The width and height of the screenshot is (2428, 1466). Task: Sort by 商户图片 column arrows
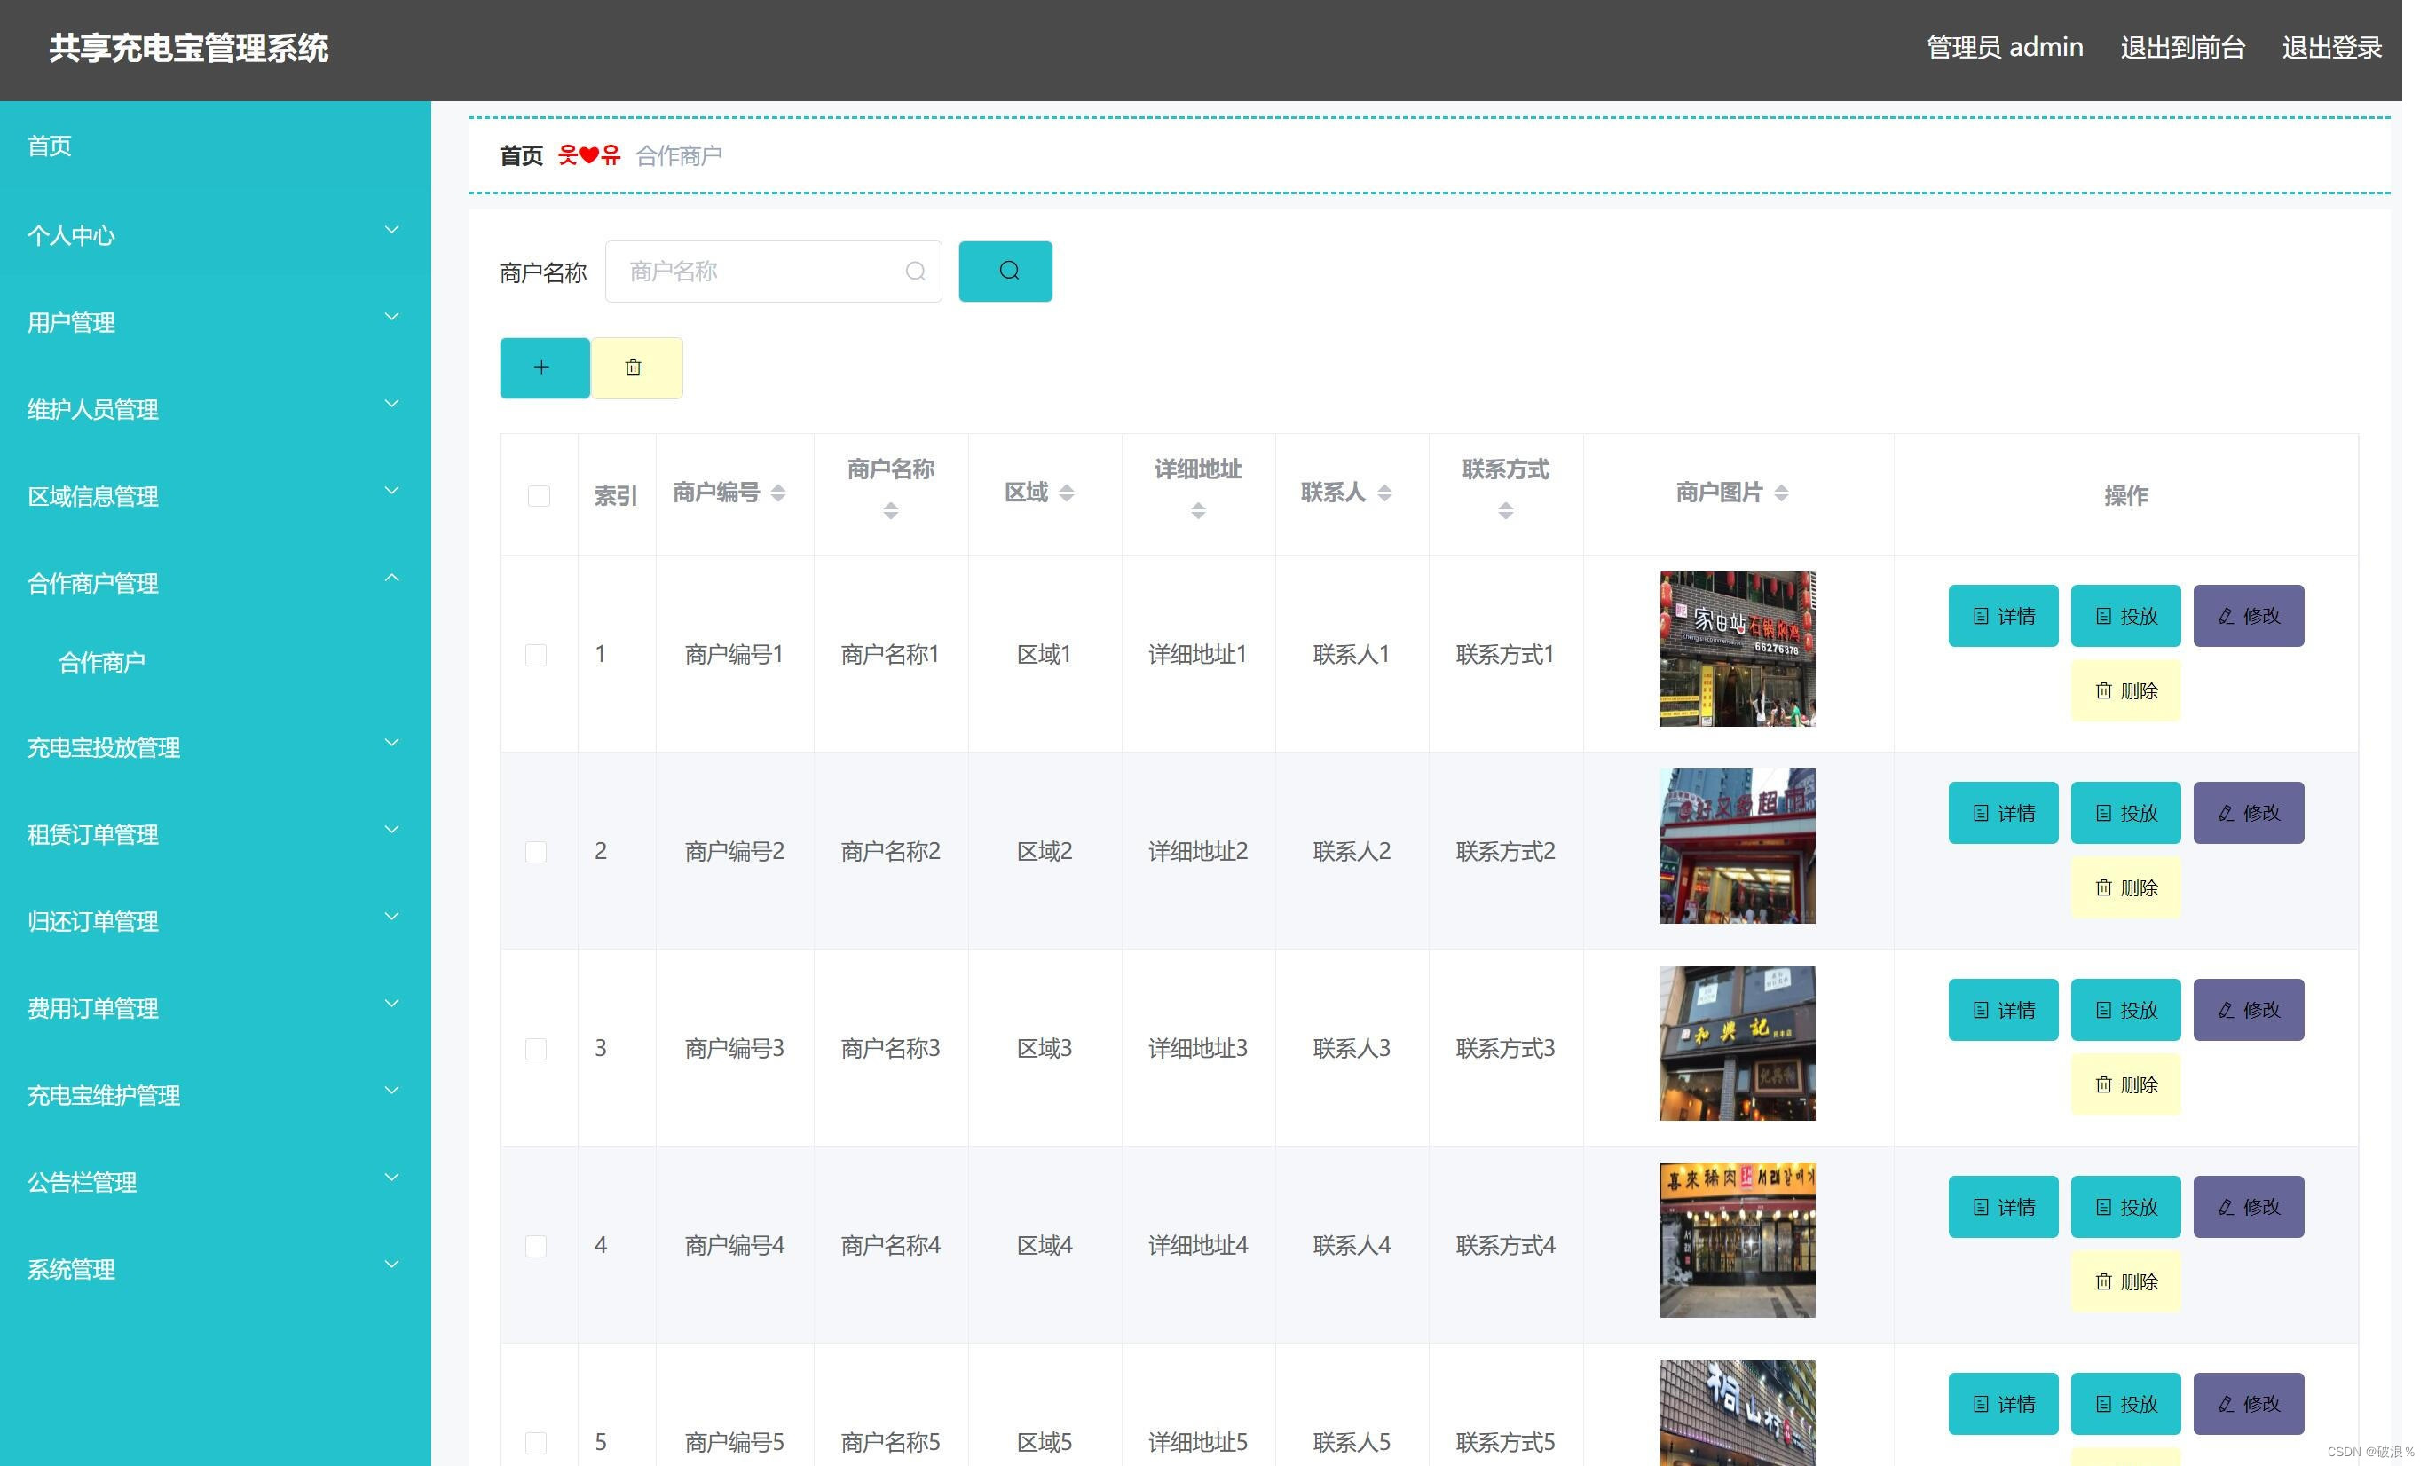tap(1780, 493)
